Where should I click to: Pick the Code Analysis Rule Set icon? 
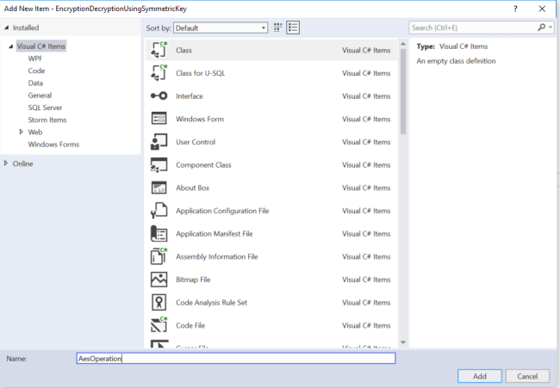click(x=159, y=303)
